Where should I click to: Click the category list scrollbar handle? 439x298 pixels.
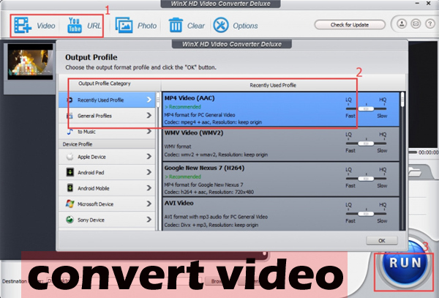tap(158, 100)
